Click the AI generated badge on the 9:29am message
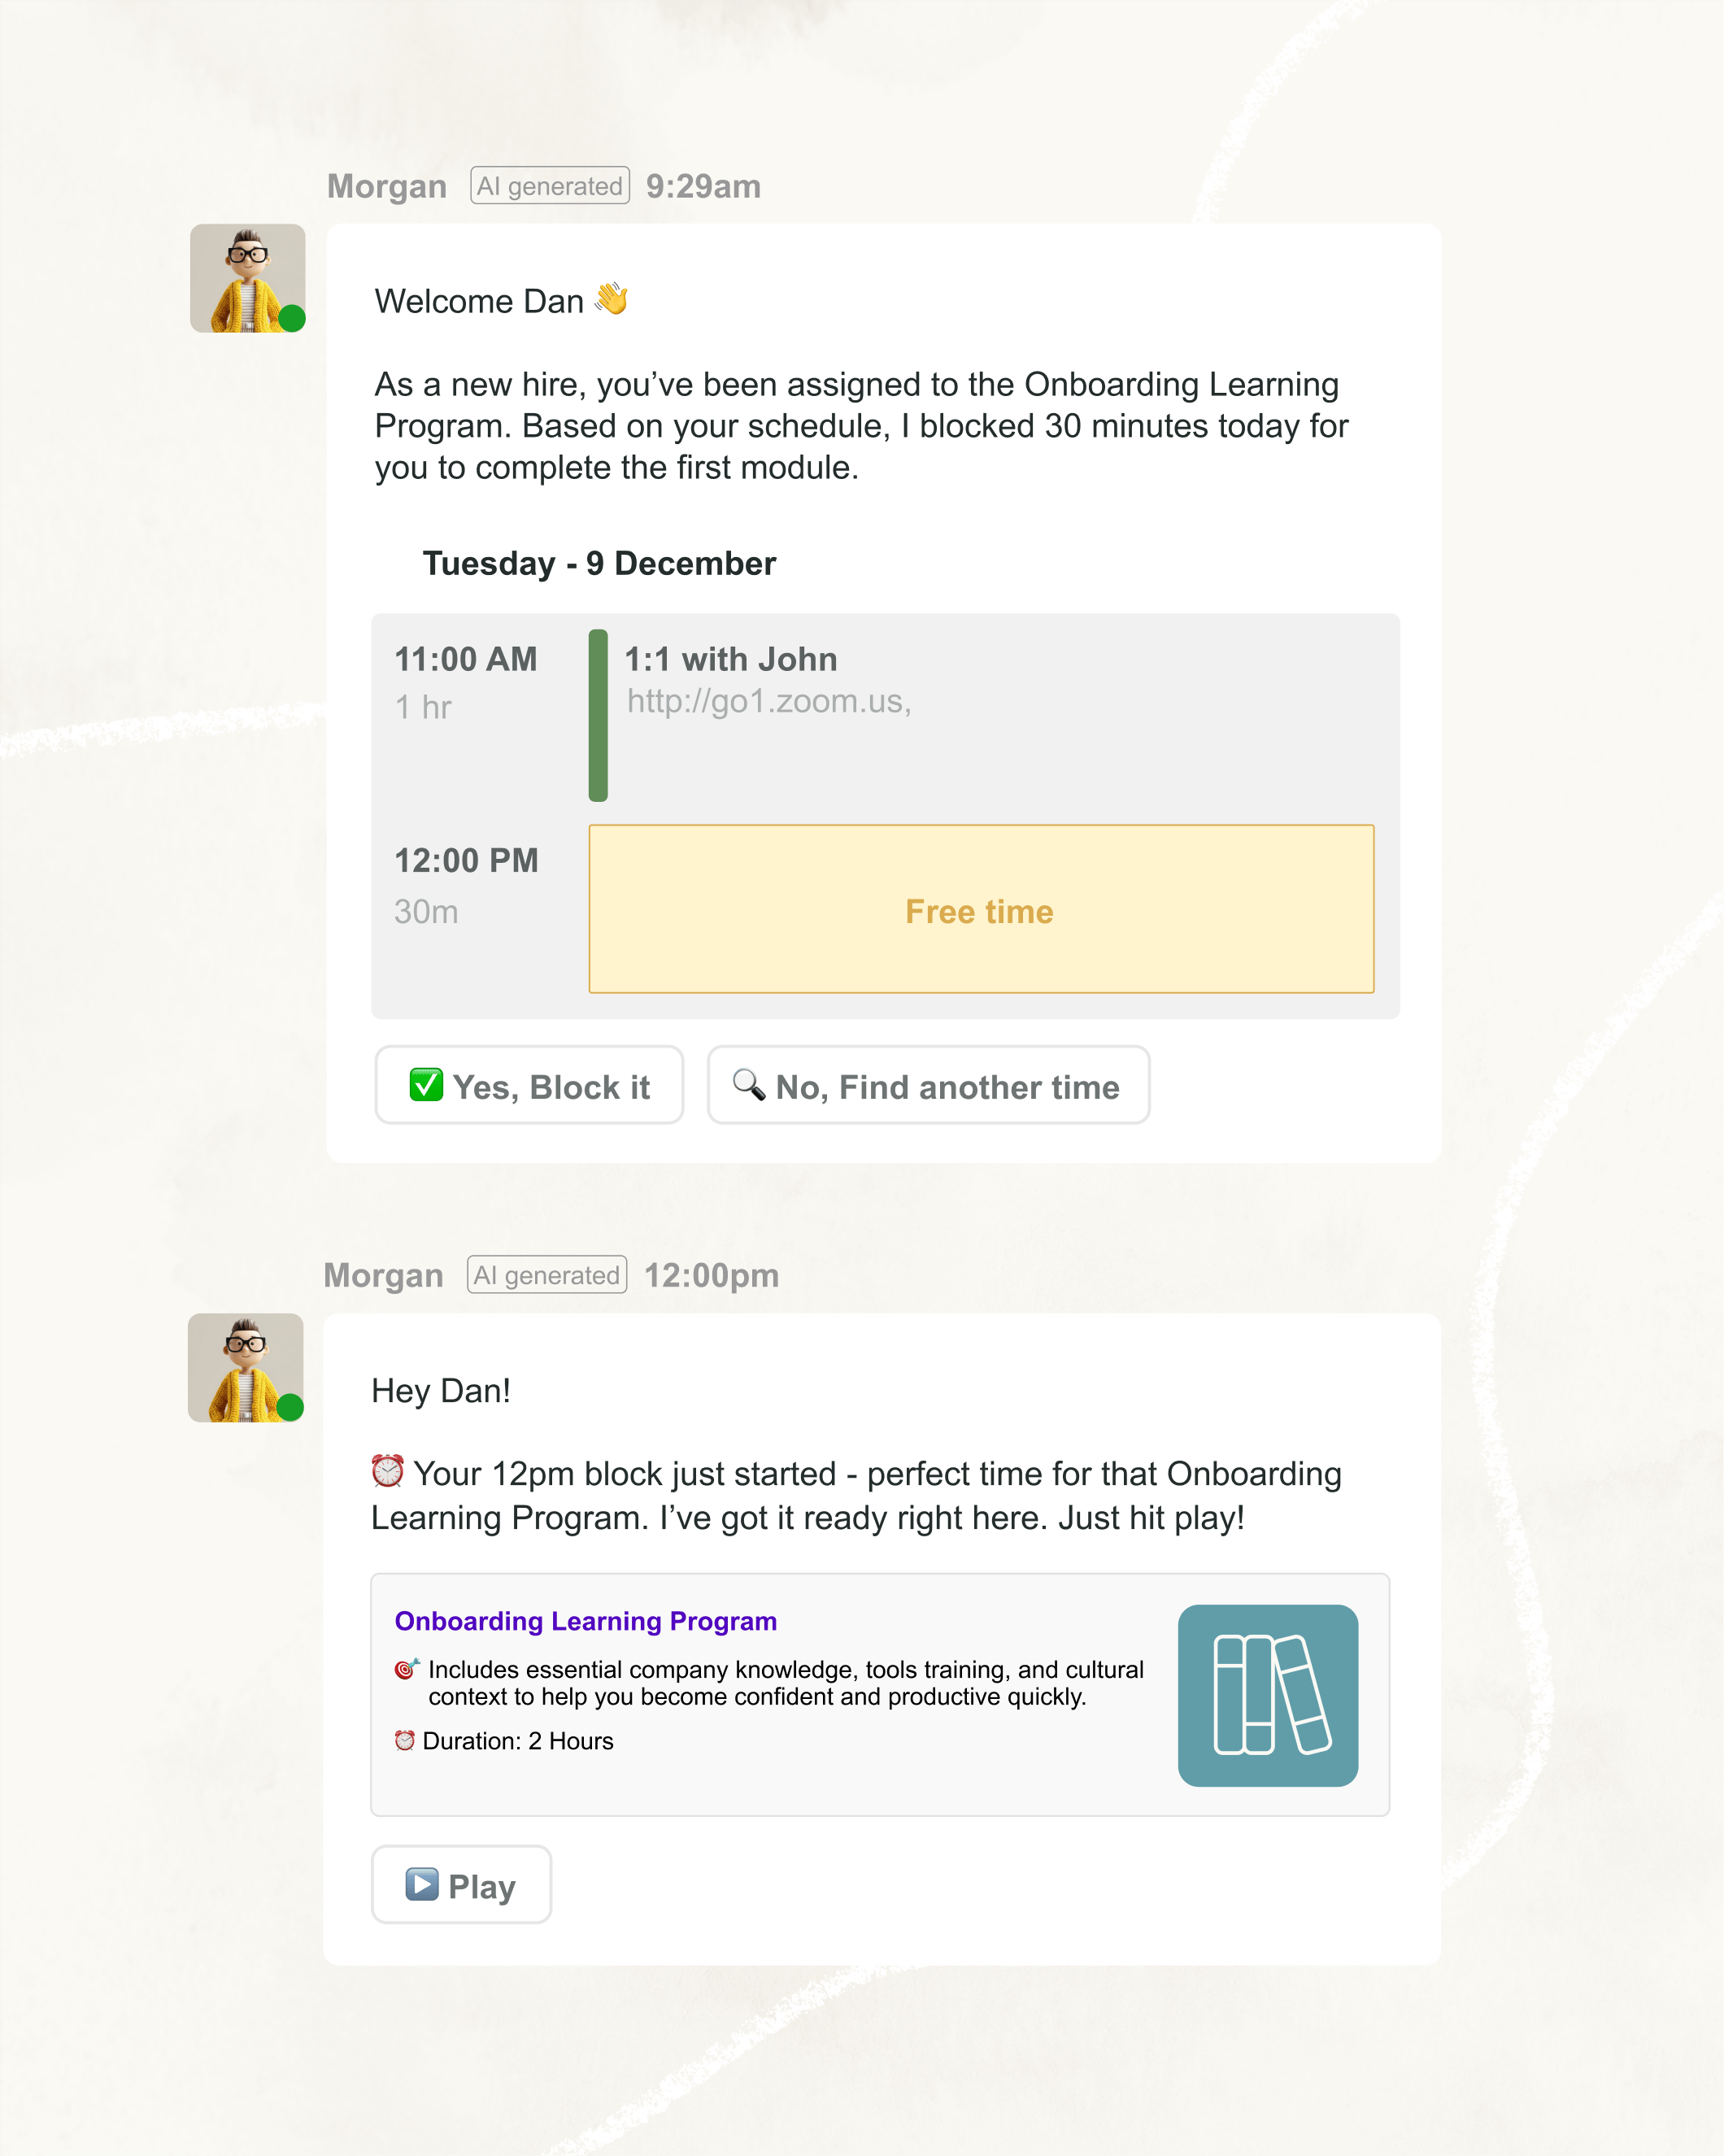This screenshot has width=1724, height=2156. [x=550, y=186]
